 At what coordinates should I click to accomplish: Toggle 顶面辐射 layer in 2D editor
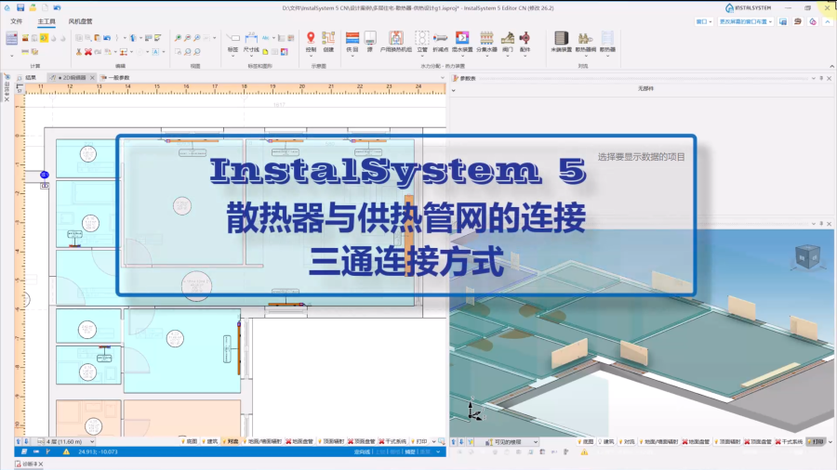[331, 442]
